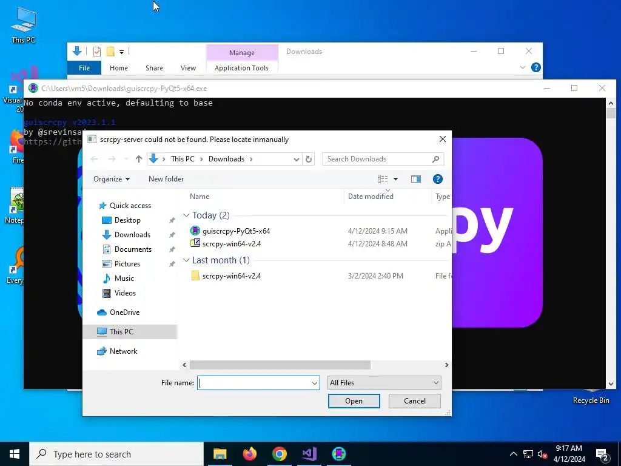Select the guiscrcpy-PyQt5-x64 application file
This screenshot has height=466, width=621.
click(236, 231)
